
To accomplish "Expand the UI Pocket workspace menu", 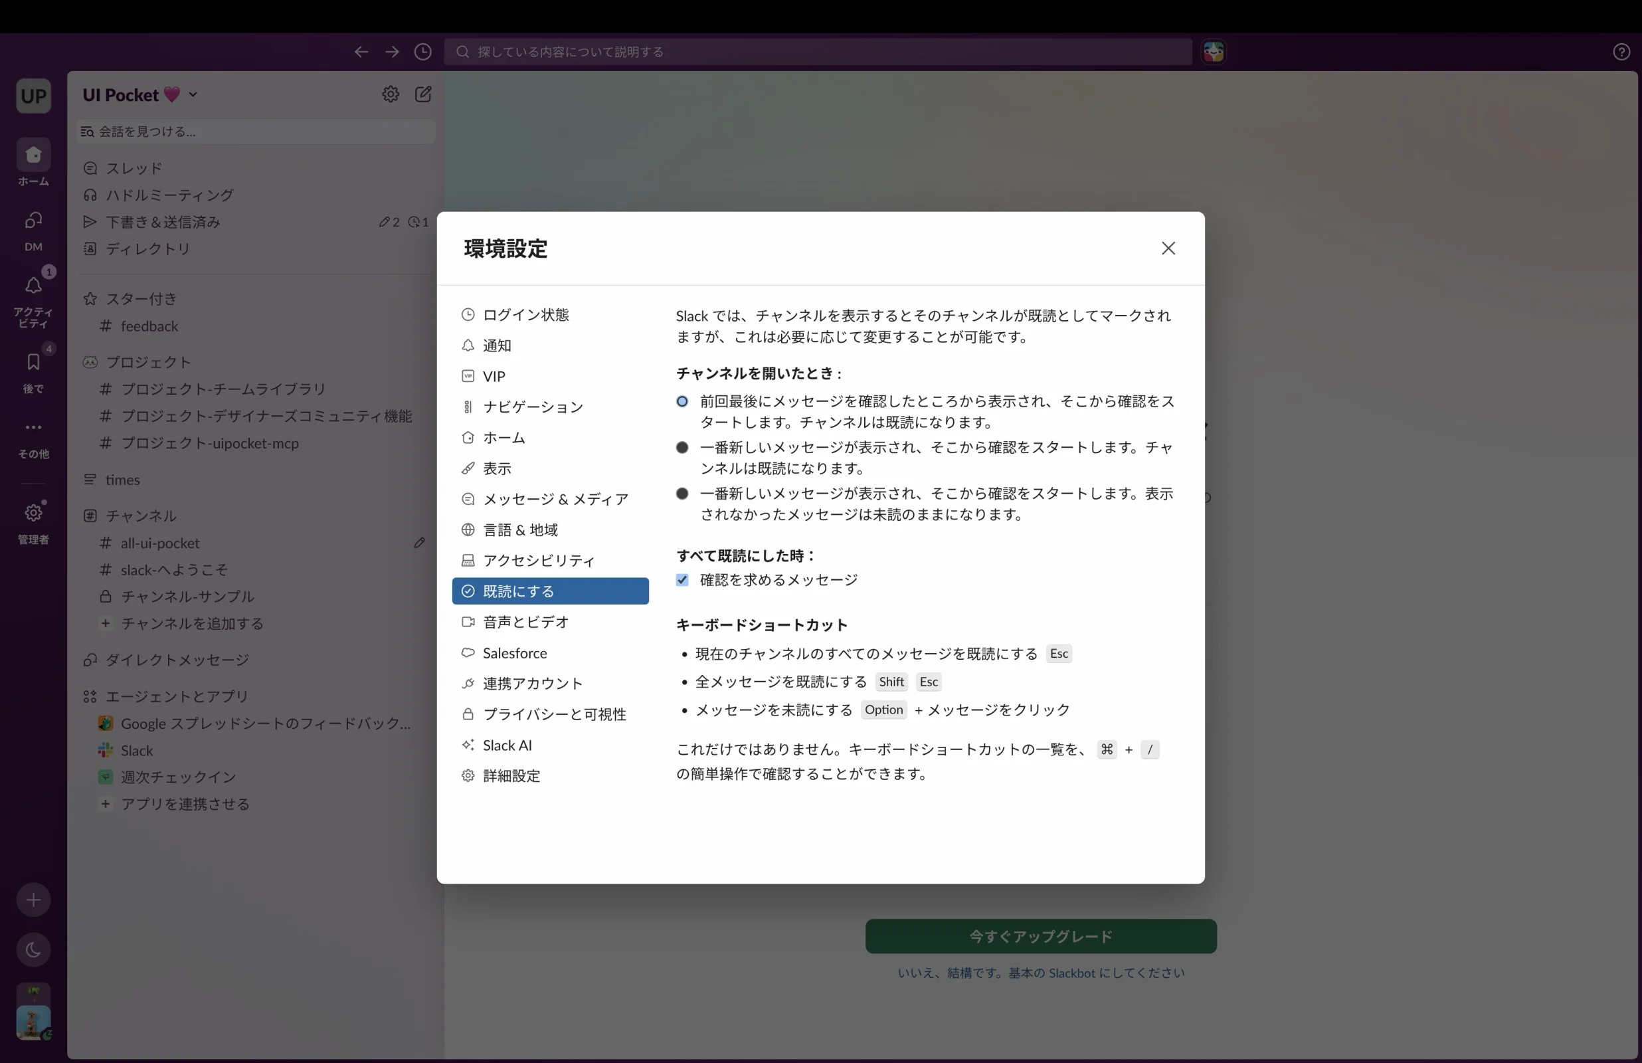I will pyautogui.click(x=140, y=94).
